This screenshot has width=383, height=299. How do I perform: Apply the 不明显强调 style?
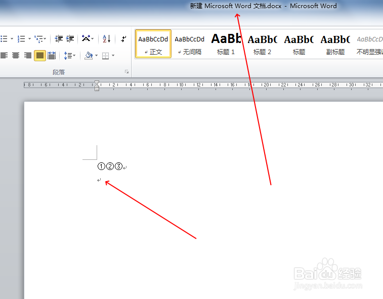[369, 44]
